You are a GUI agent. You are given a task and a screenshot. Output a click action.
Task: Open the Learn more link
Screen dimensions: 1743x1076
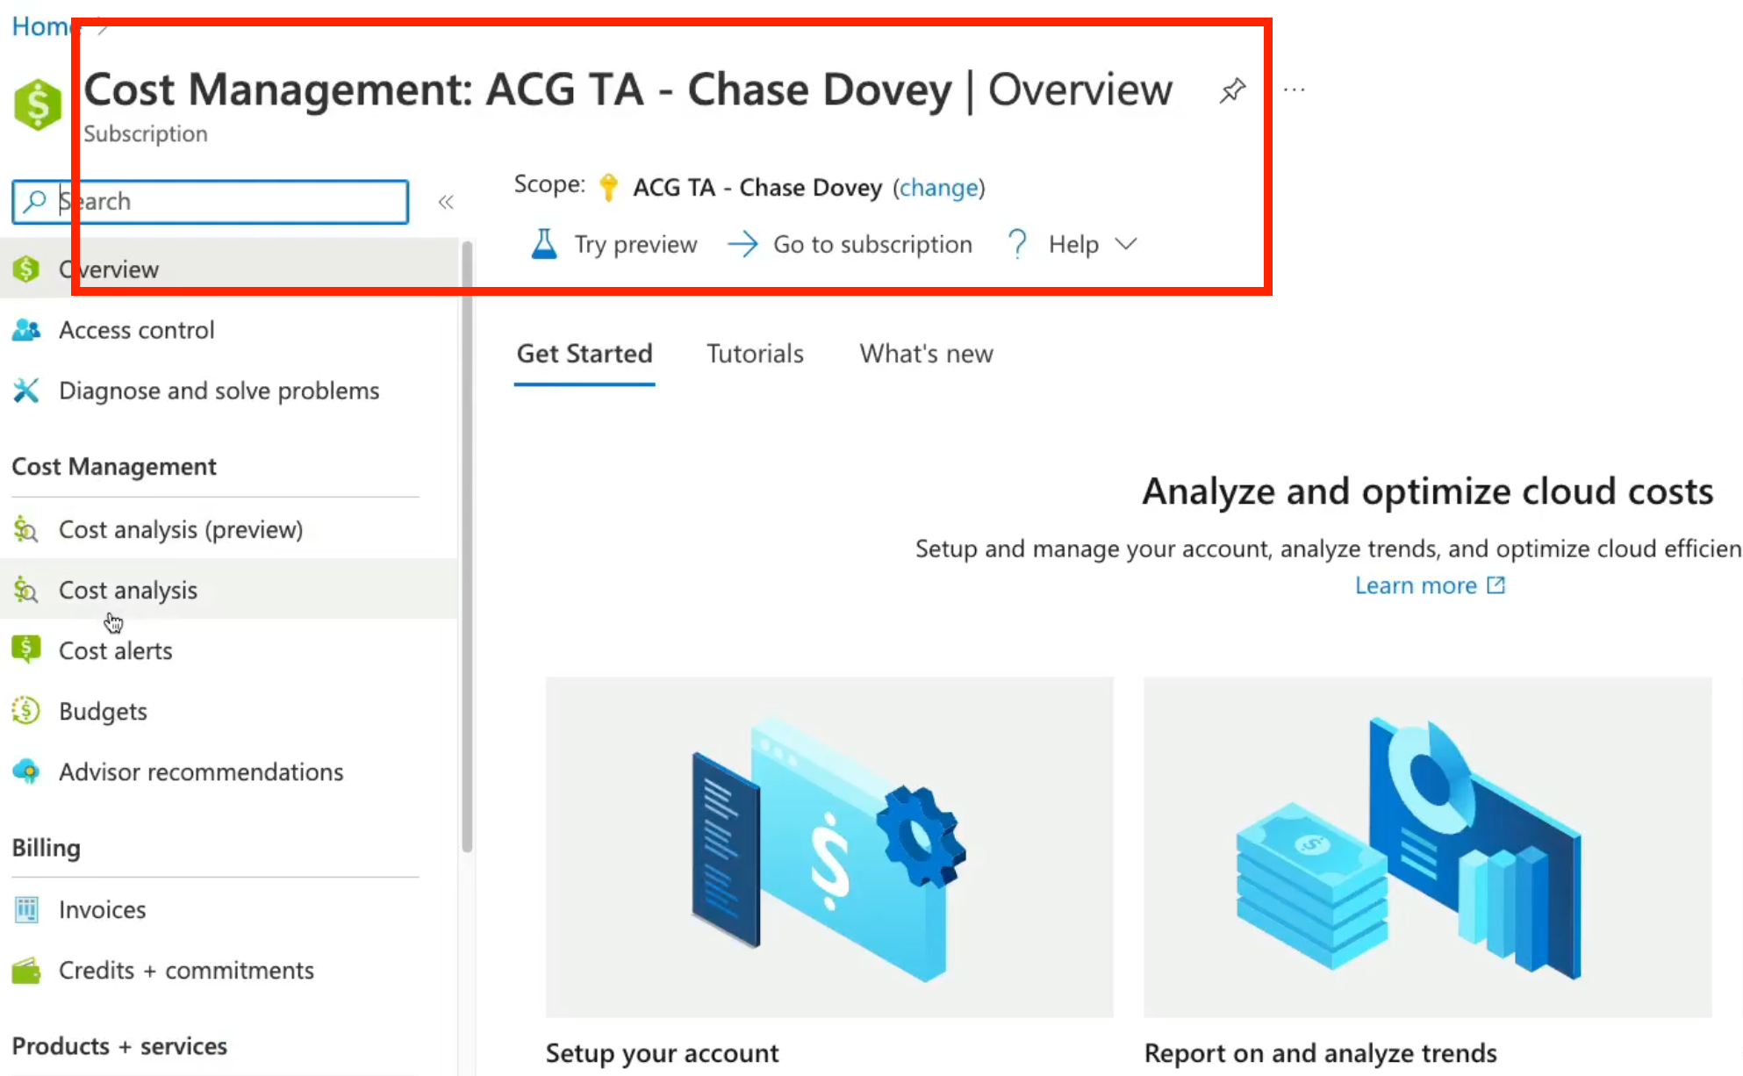(x=1416, y=585)
